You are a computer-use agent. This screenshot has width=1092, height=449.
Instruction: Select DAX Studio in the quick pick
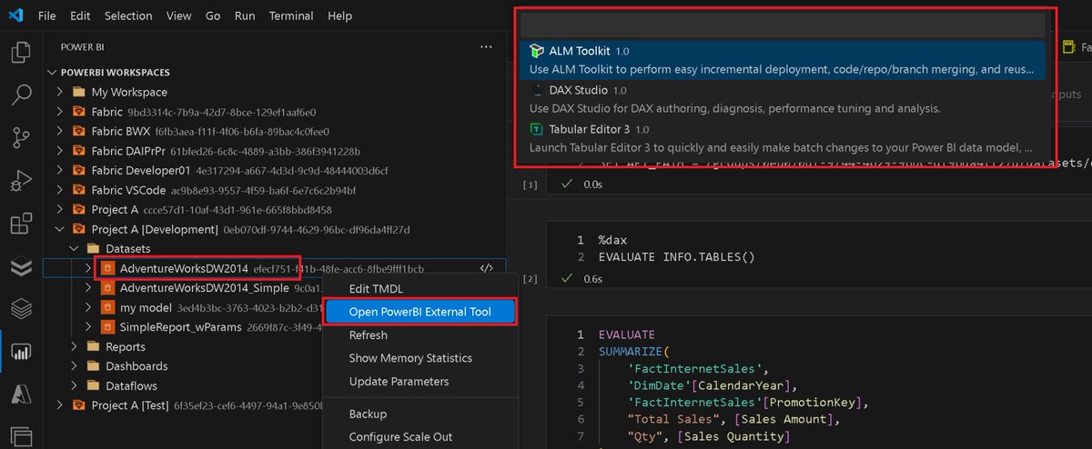click(x=784, y=99)
